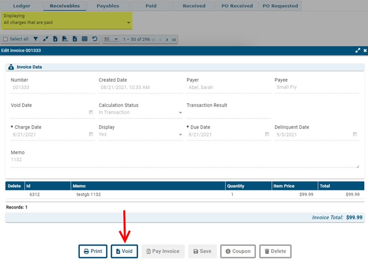The image size is (368, 263).
Task: Click the filter funnel icon in toolbar
Action: click(x=35, y=39)
